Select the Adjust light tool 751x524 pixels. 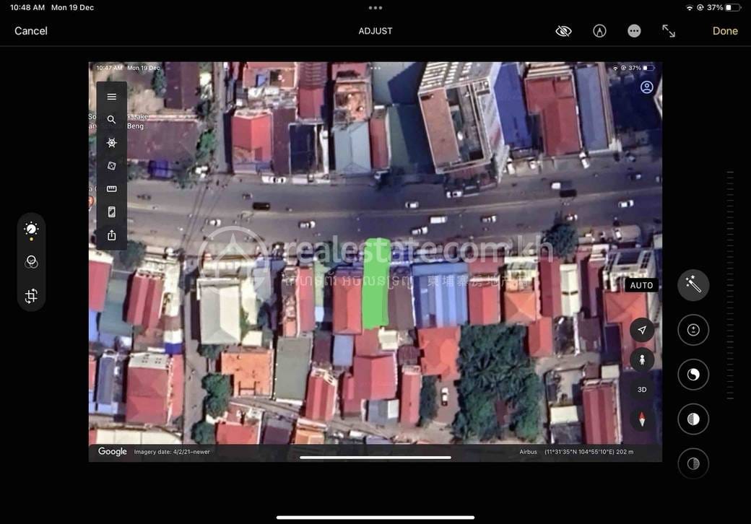31,229
